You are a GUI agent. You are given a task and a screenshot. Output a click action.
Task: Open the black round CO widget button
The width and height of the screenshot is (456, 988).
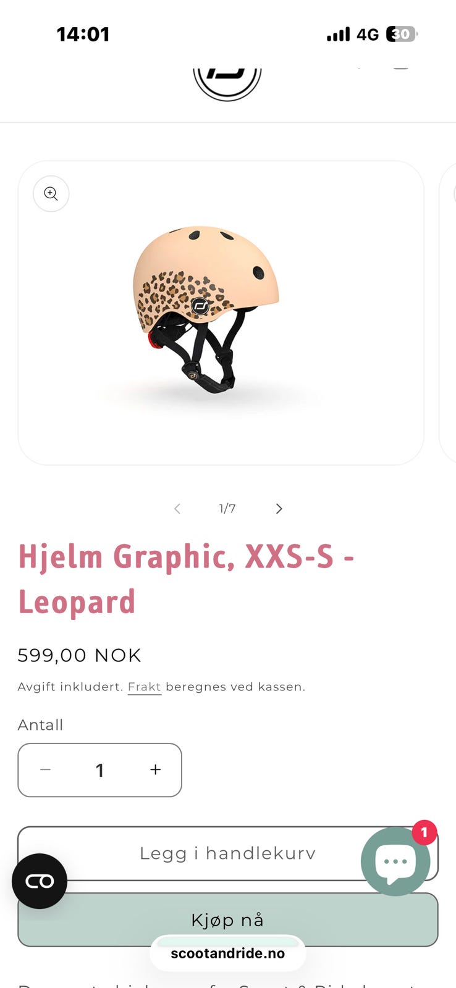(x=40, y=881)
